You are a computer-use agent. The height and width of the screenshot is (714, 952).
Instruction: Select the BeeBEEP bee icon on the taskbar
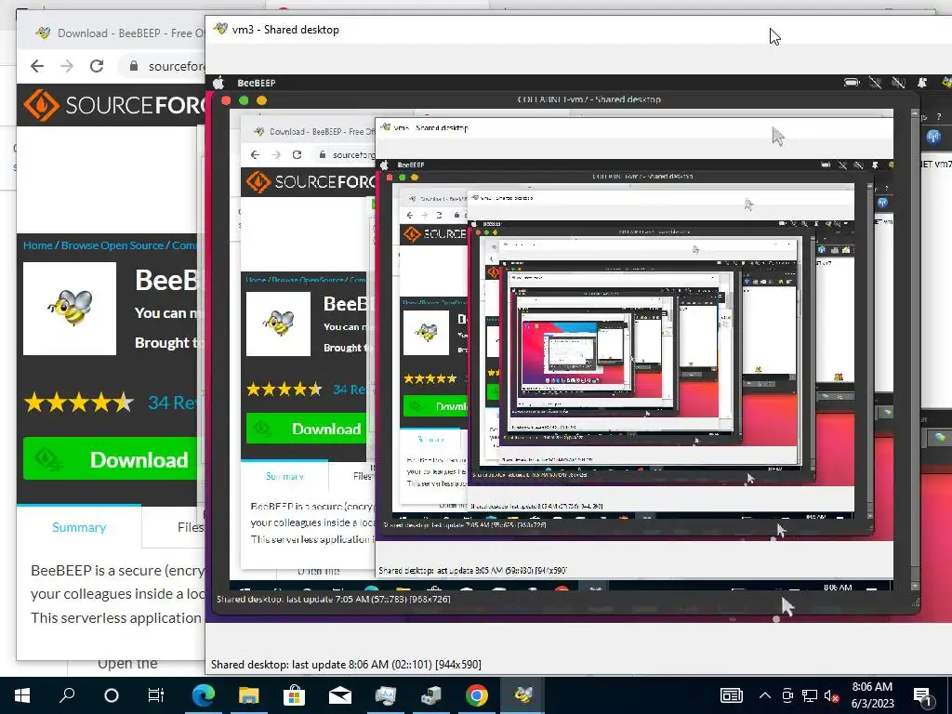(x=522, y=695)
